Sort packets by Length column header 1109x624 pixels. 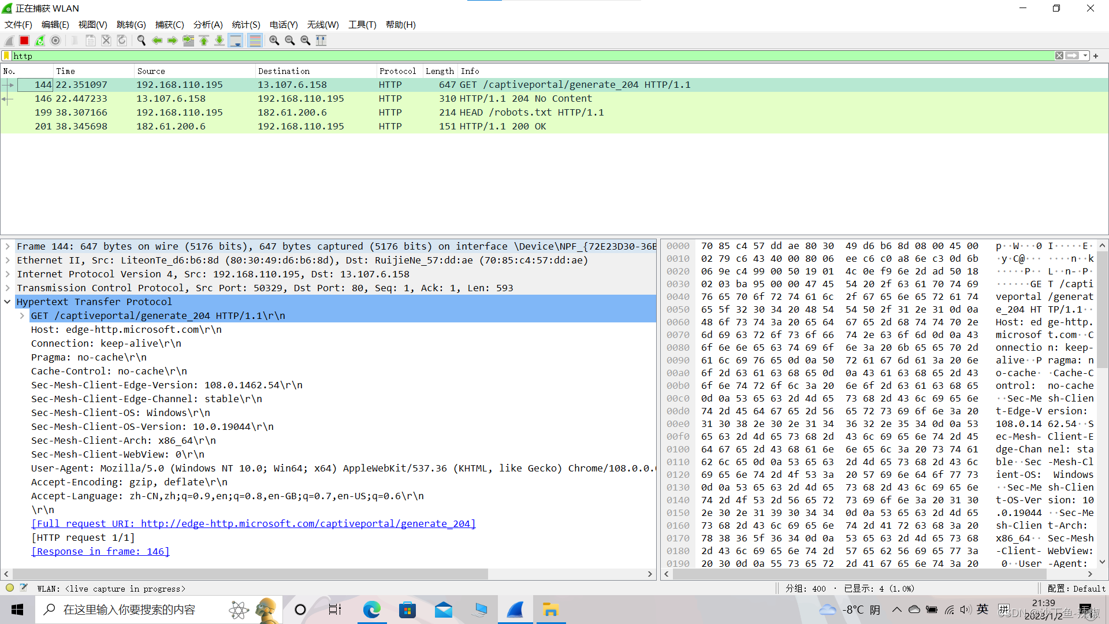[440, 71]
